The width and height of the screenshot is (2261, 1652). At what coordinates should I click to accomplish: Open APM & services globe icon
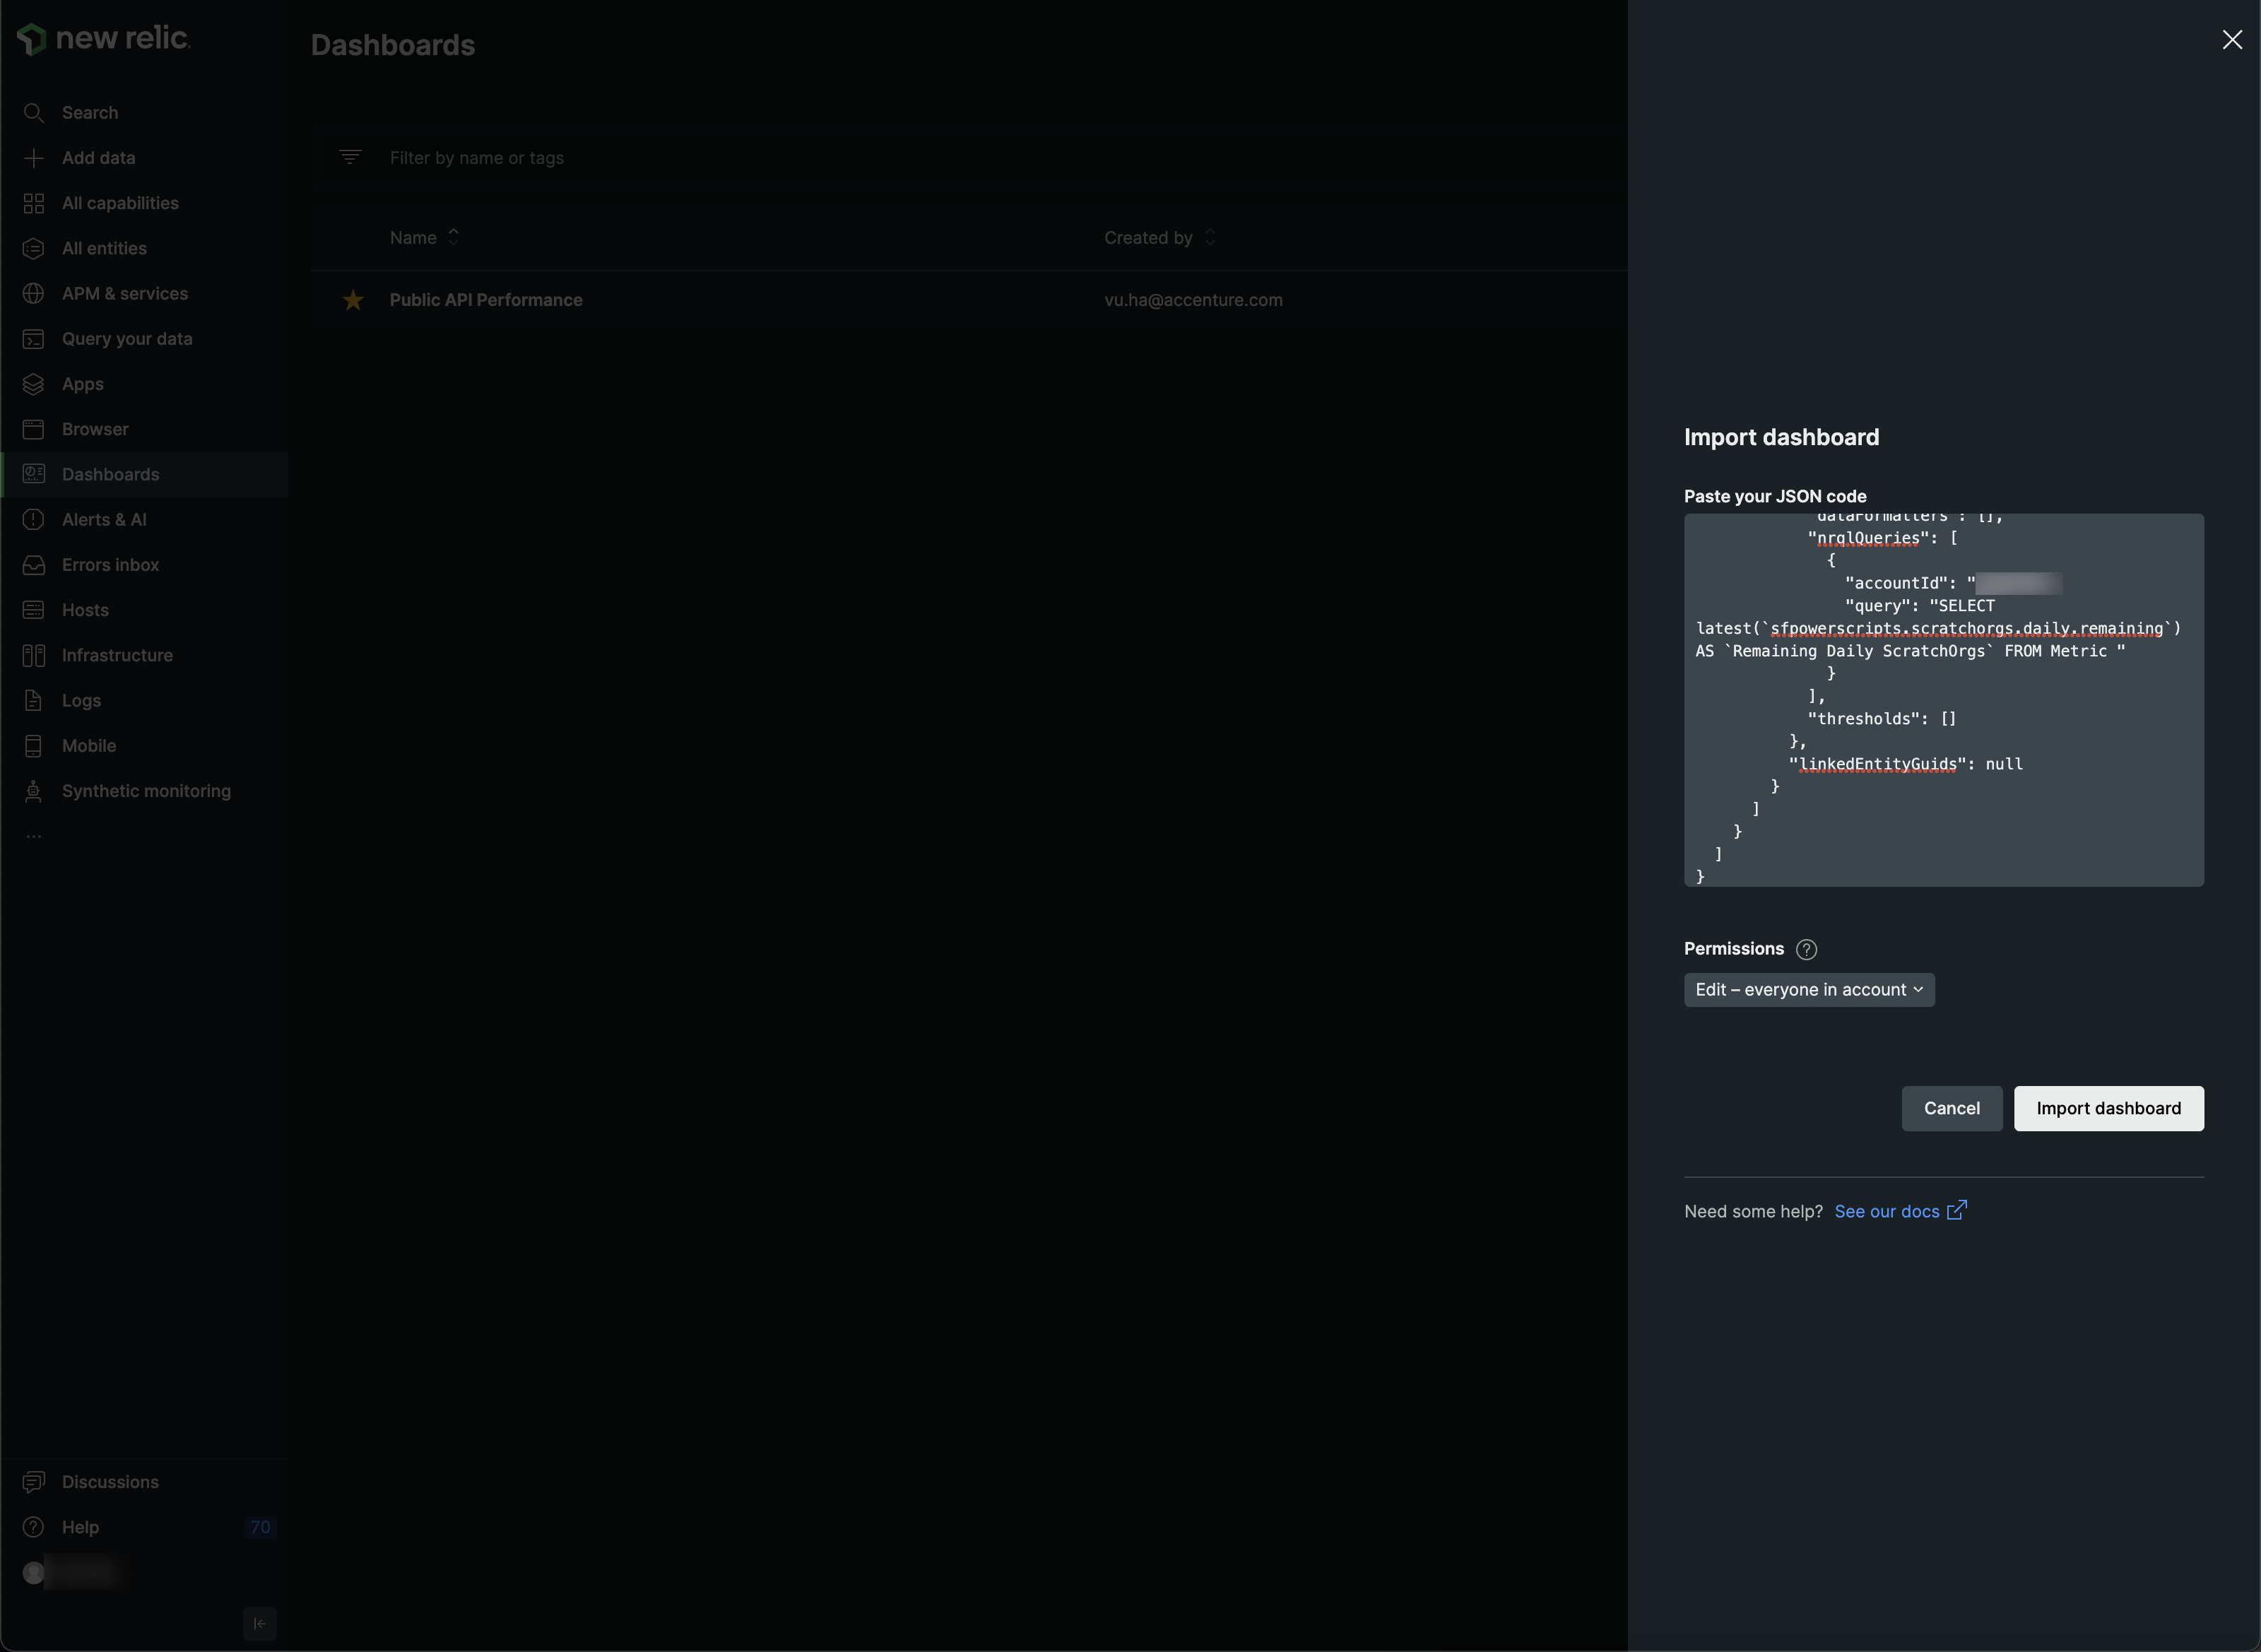tap(33, 293)
